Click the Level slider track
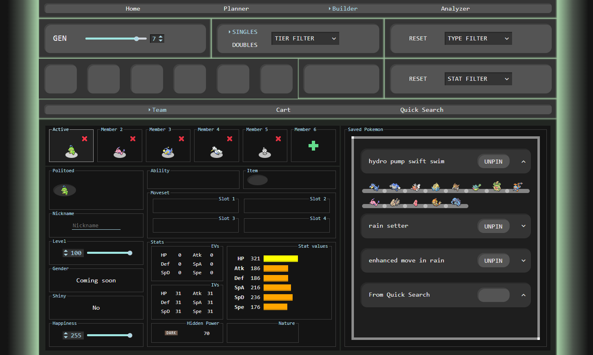593x355 pixels. 110,253
